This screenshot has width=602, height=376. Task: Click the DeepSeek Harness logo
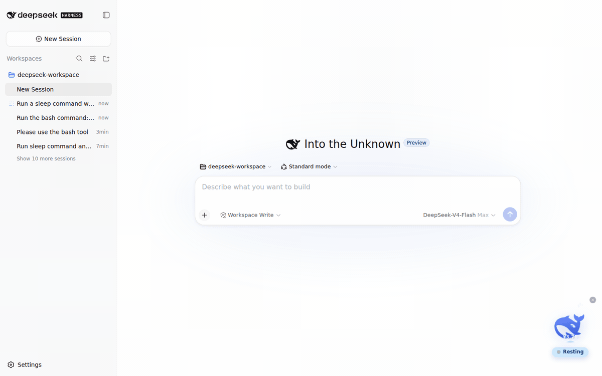pyautogui.click(x=44, y=15)
